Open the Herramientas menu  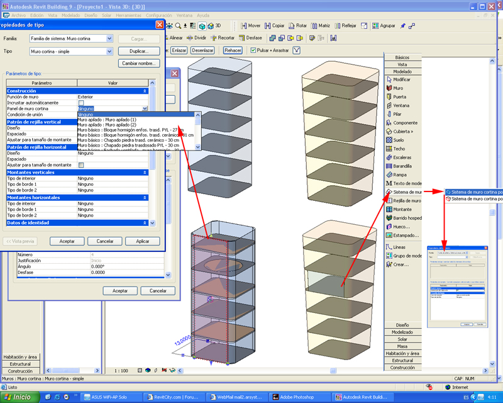(128, 14)
